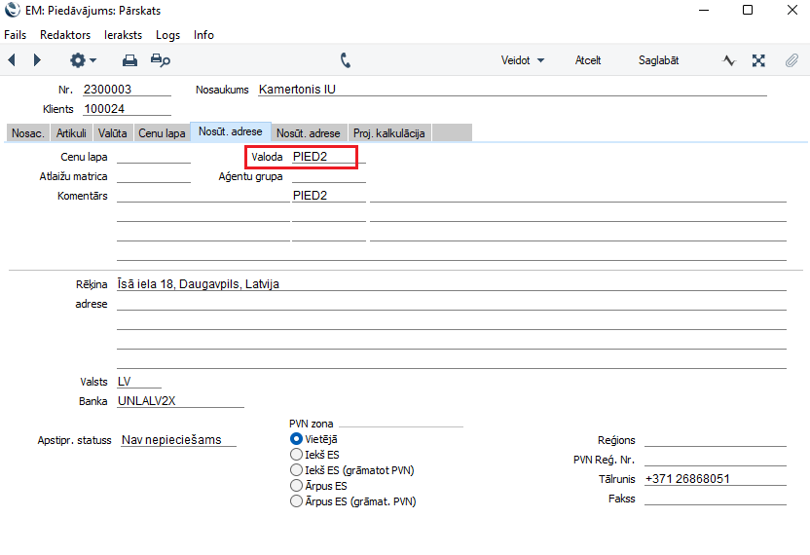The height and width of the screenshot is (555, 810).
Task: Open the gear operations menu
Action: pos(82,60)
